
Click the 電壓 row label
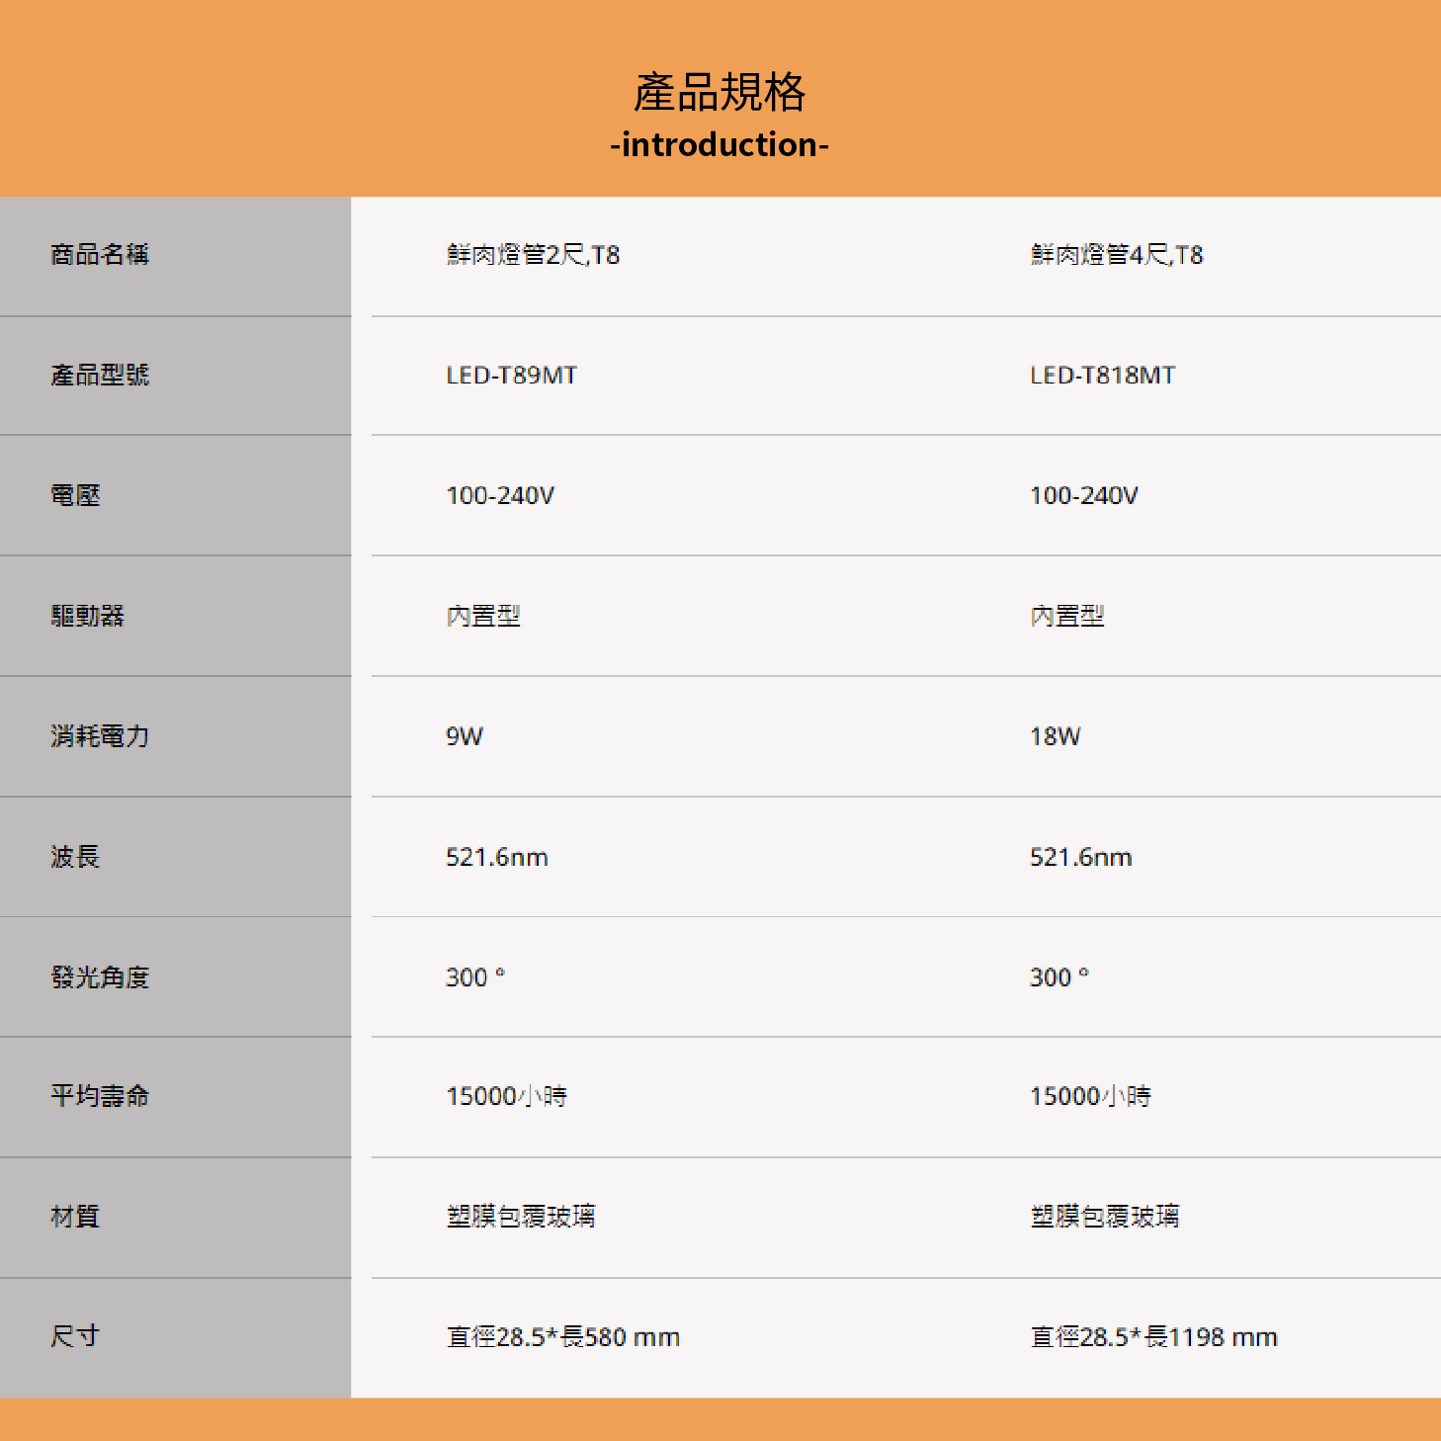point(76,495)
